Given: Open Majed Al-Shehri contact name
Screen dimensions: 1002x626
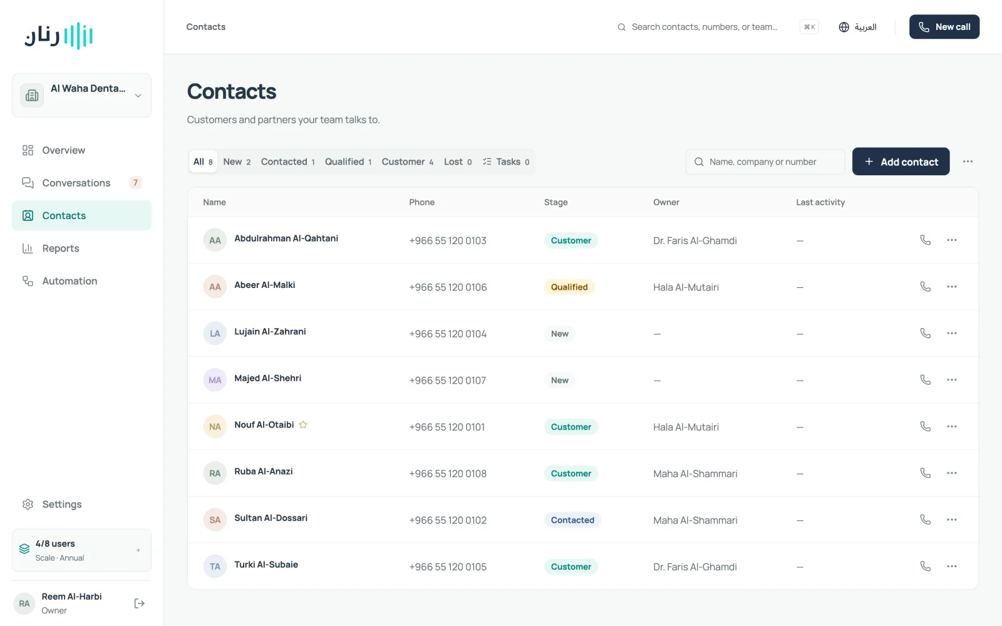Looking at the screenshot, I should click(x=267, y=378).
